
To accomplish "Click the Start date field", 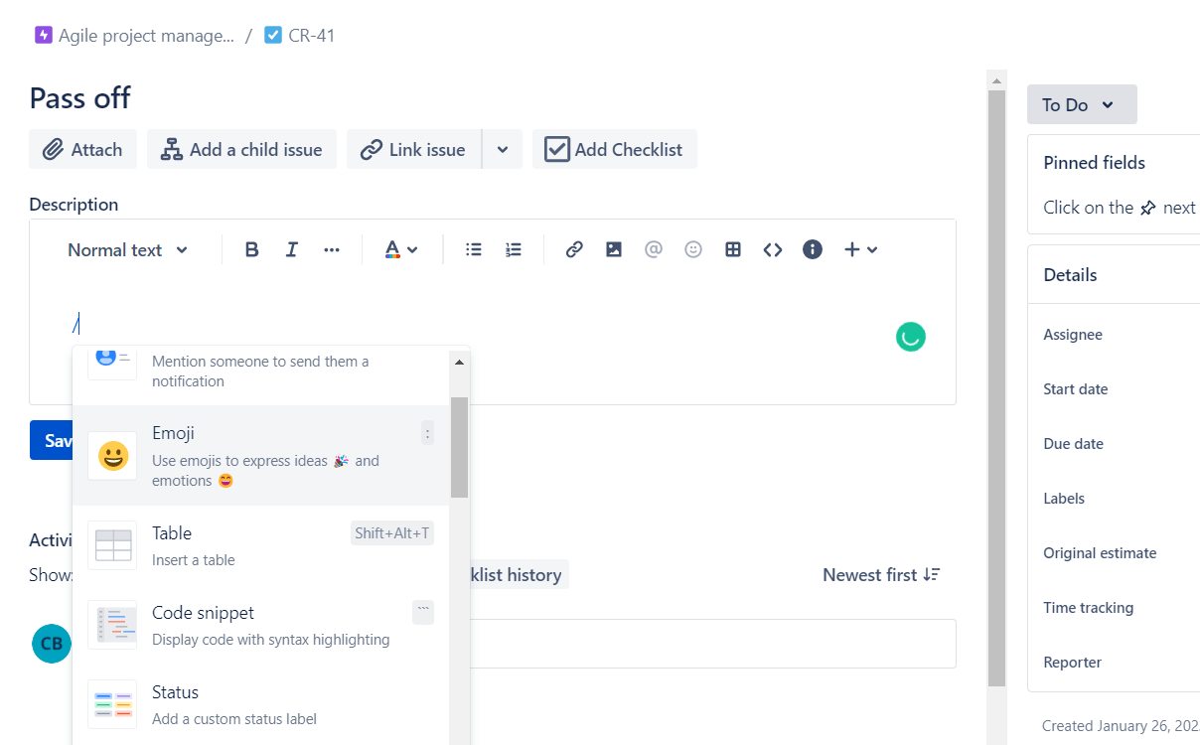I will [x=1076, y=389].
